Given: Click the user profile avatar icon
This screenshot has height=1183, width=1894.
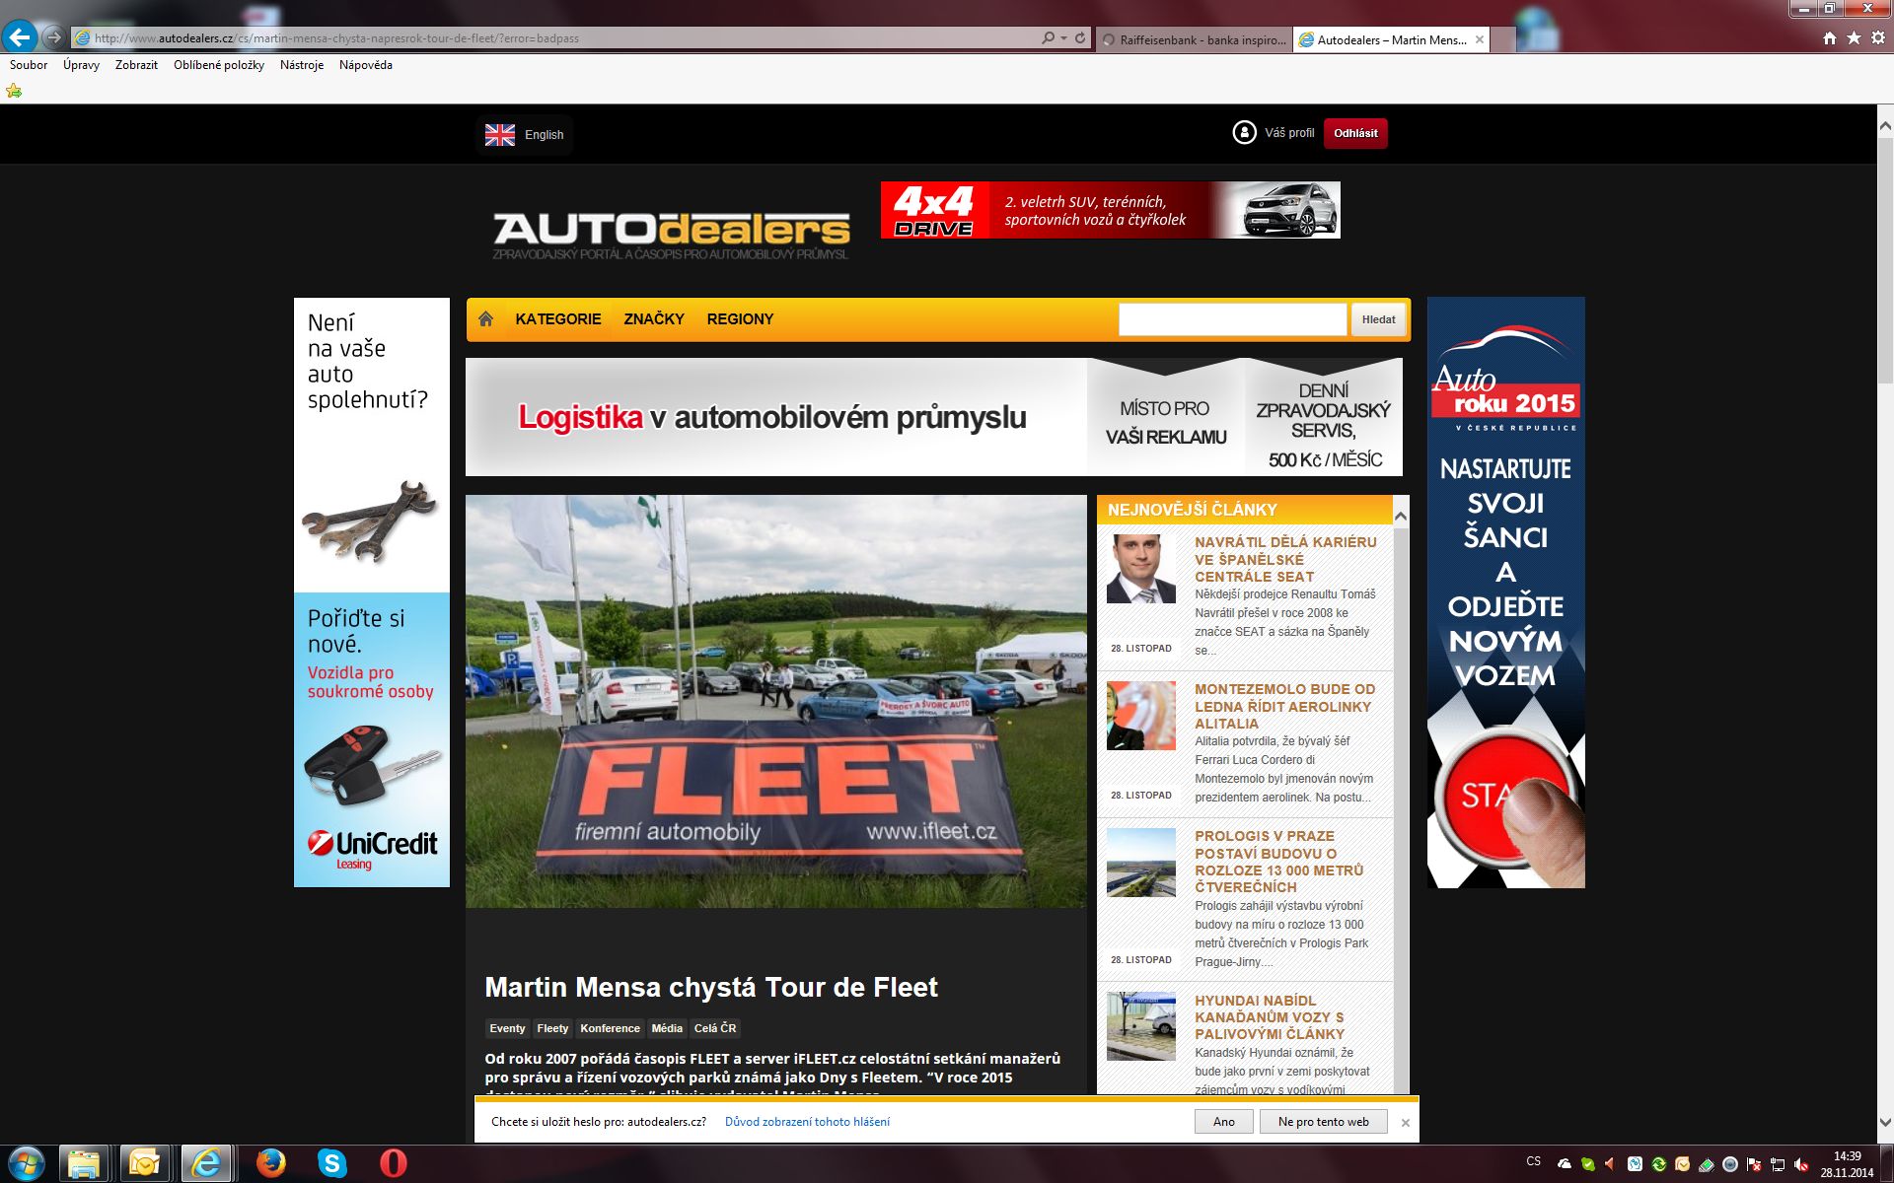Looking at the screenshot, I should tap(1244, 132).
